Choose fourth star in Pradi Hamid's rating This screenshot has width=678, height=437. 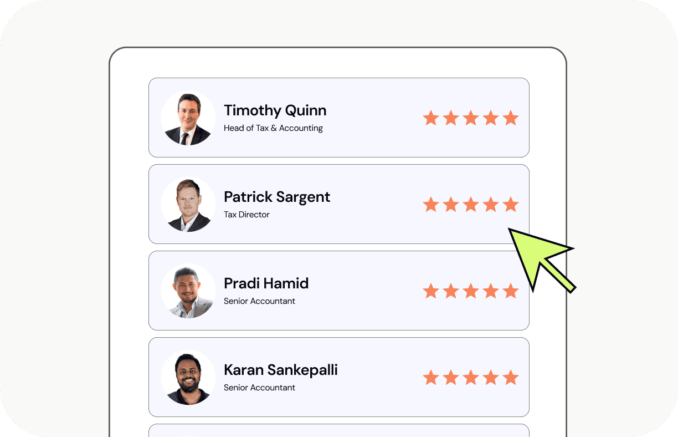491,291
